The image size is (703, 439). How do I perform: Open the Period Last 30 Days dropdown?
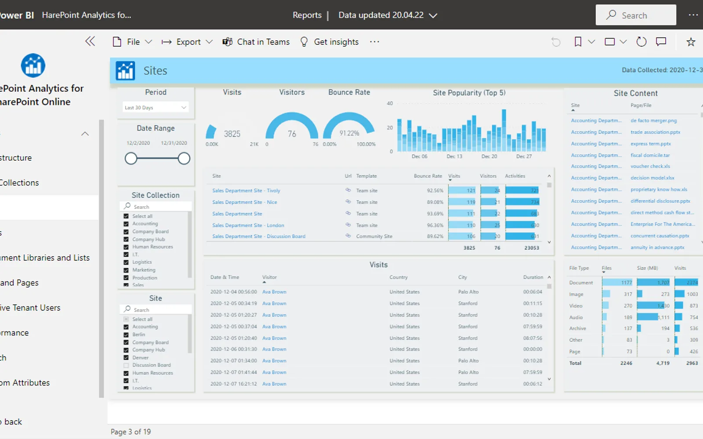156,108
